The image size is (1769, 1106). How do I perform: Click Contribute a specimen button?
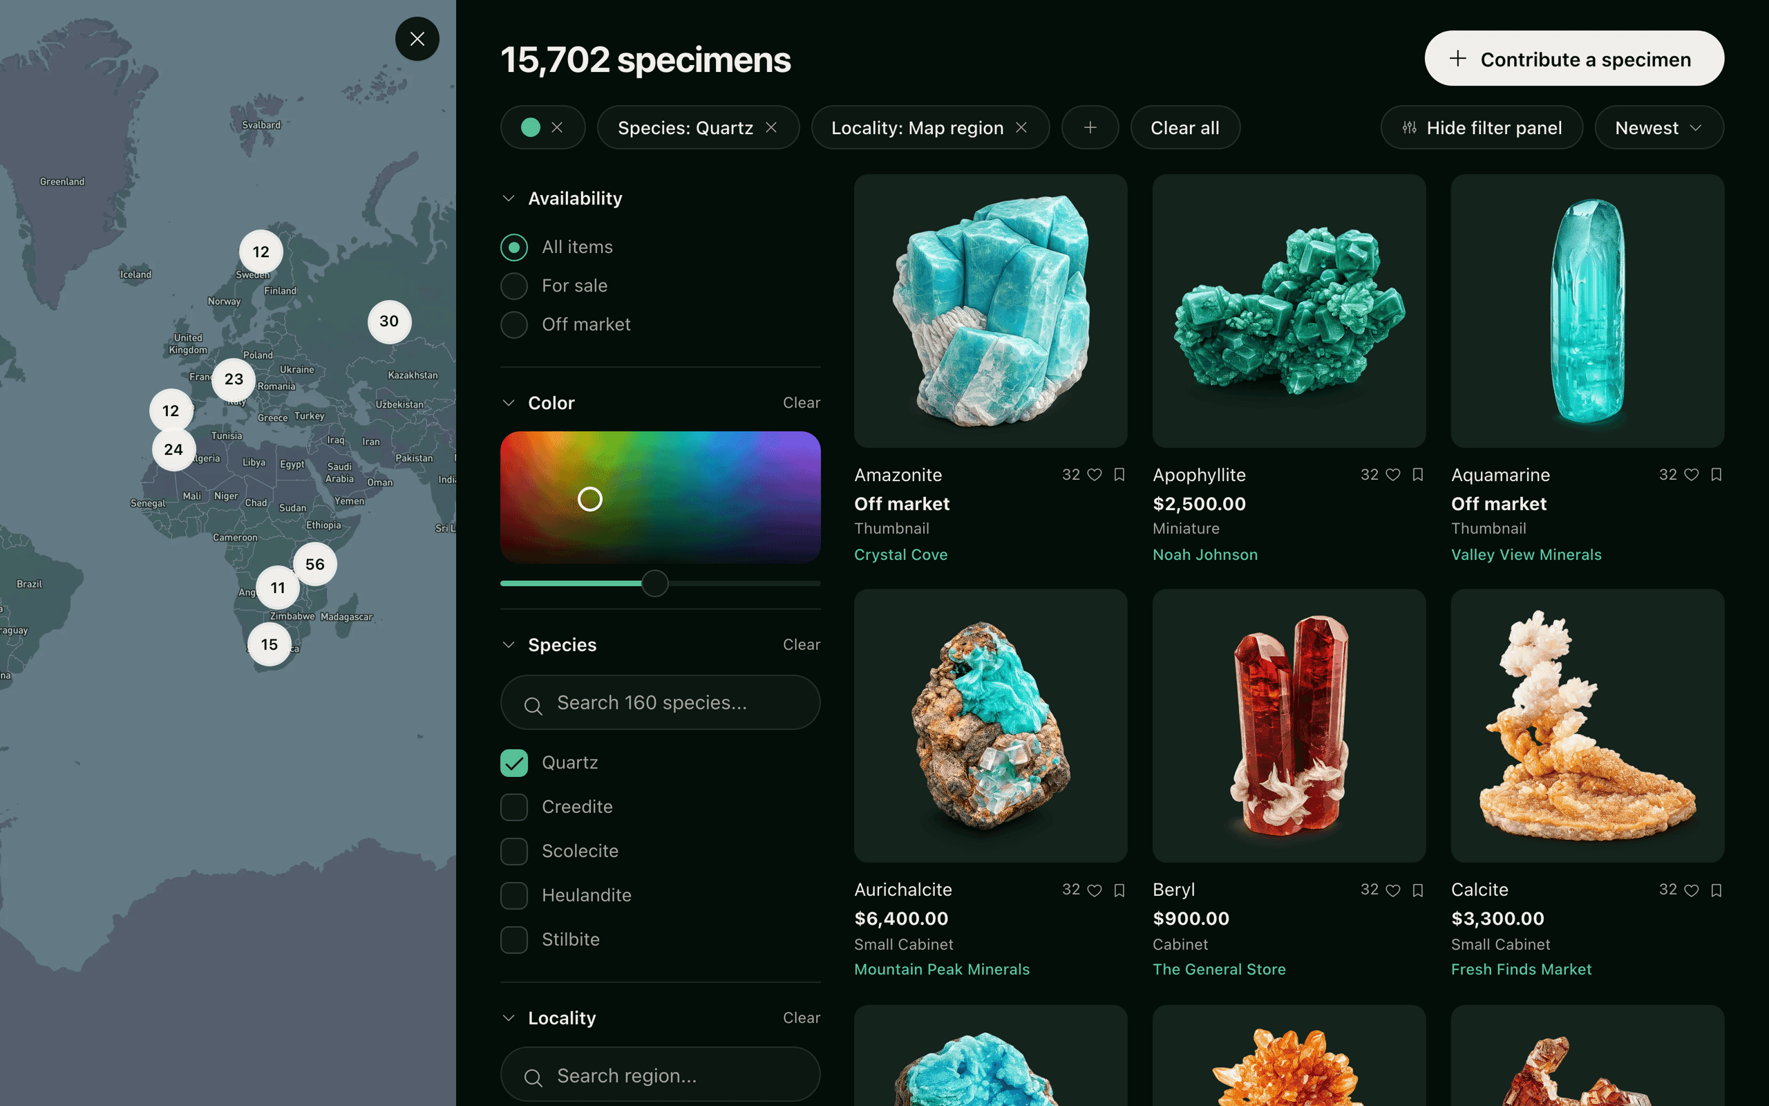pos(1574,59)
